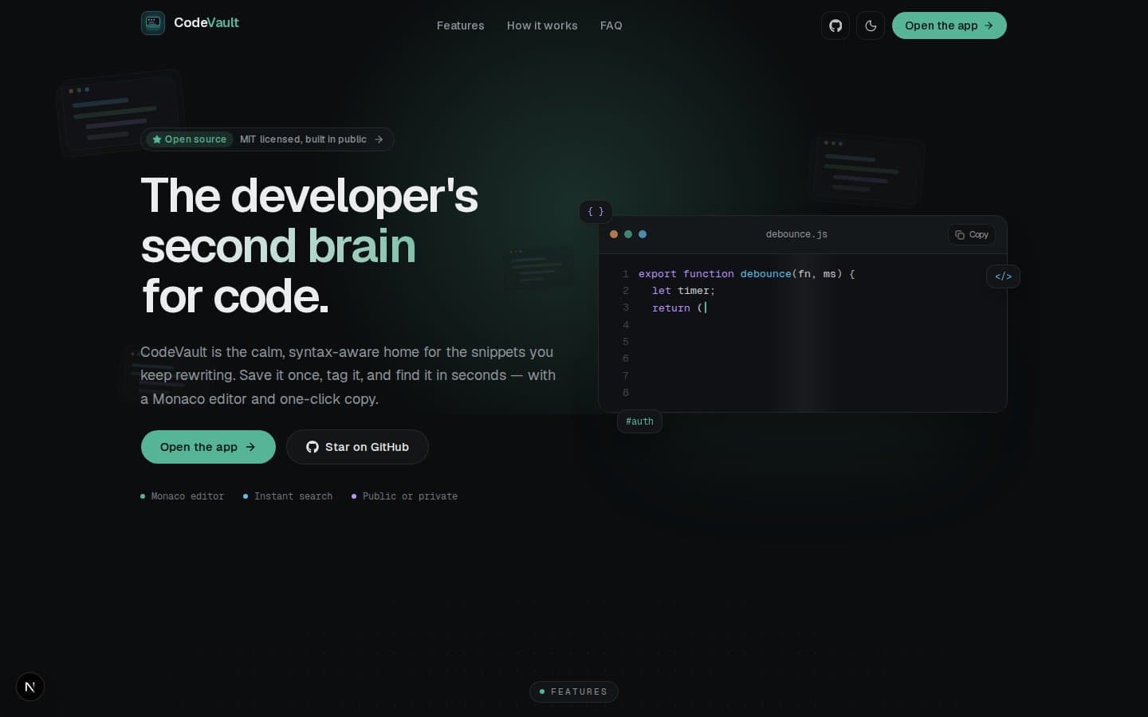Viewport: 1148px width, 717px height.
Task: Open the FAQ nav link
Action: (x=611, y=25)
